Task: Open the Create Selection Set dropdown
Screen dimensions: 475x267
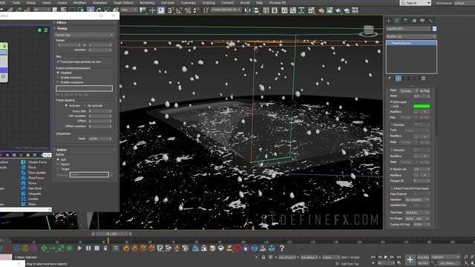Action: click(x=226, y=10)
